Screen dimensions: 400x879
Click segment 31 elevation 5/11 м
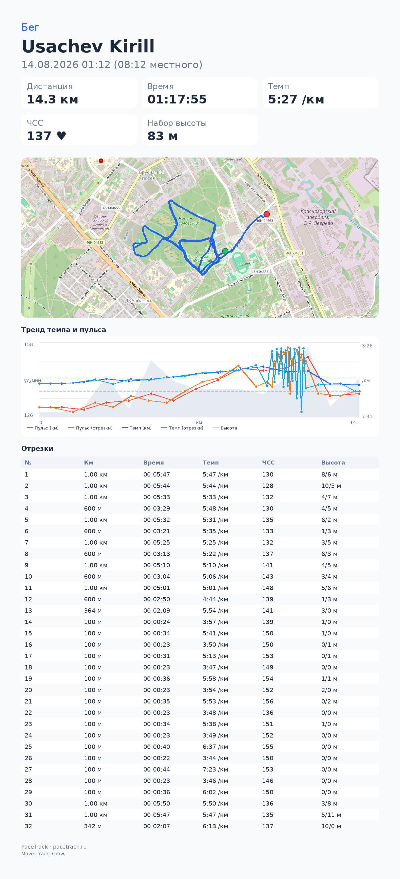coord(331,815)
